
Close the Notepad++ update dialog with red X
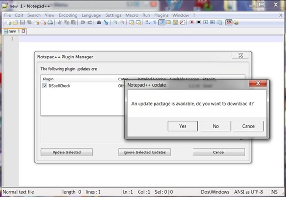[258, 83]
